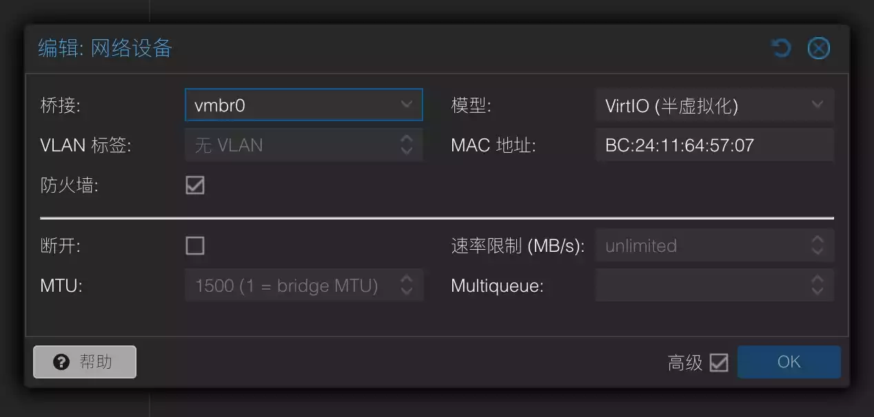The width and height of the screenshot is (874, 417).
Task: Click the 速率限制 rate limit spinner
Action: 817,246
